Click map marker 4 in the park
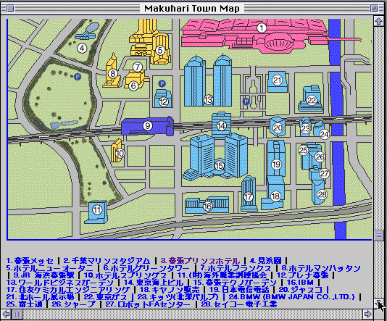Viewport: 387px width, 321px height. (82, 48)
